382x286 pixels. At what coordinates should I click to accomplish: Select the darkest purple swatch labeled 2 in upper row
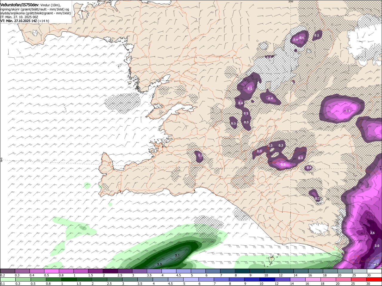[110, 271]
